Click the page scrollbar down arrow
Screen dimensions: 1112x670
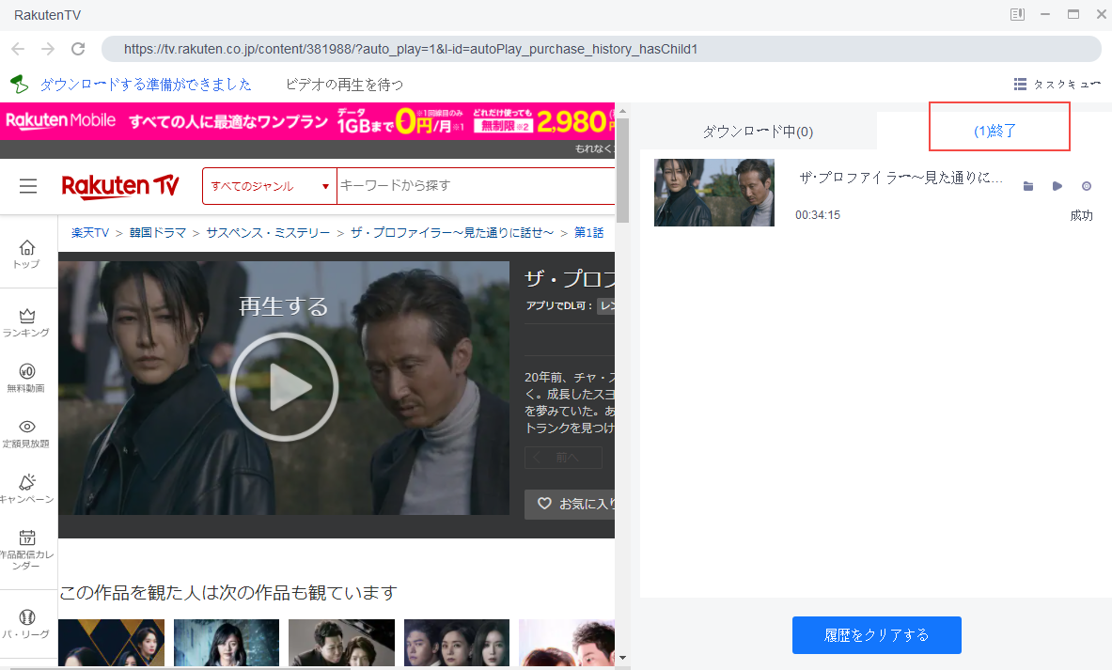(x=622, y=658)
